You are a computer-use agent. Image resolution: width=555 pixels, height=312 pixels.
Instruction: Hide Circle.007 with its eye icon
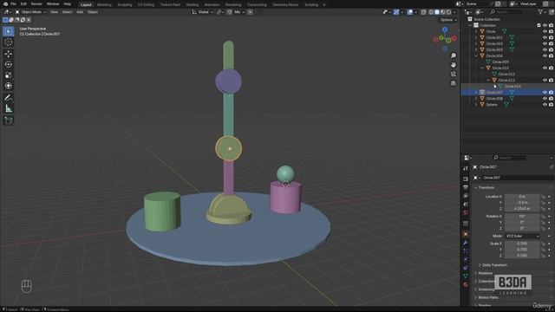pos(545,93)
